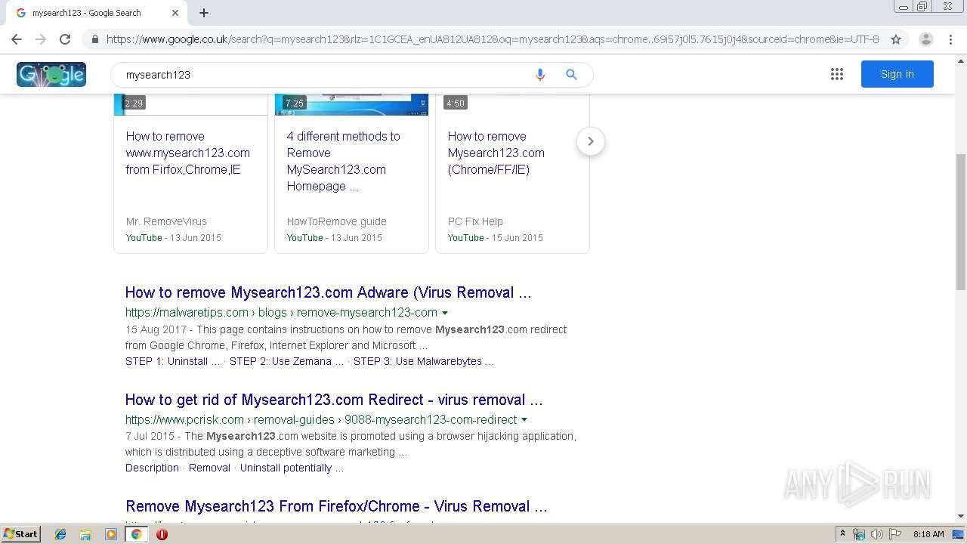Click the page vertical scrollbar thumb
Image resolution: width=967 pixels, height=544 pixels.
pyautogui.click(x=960, y=221)
